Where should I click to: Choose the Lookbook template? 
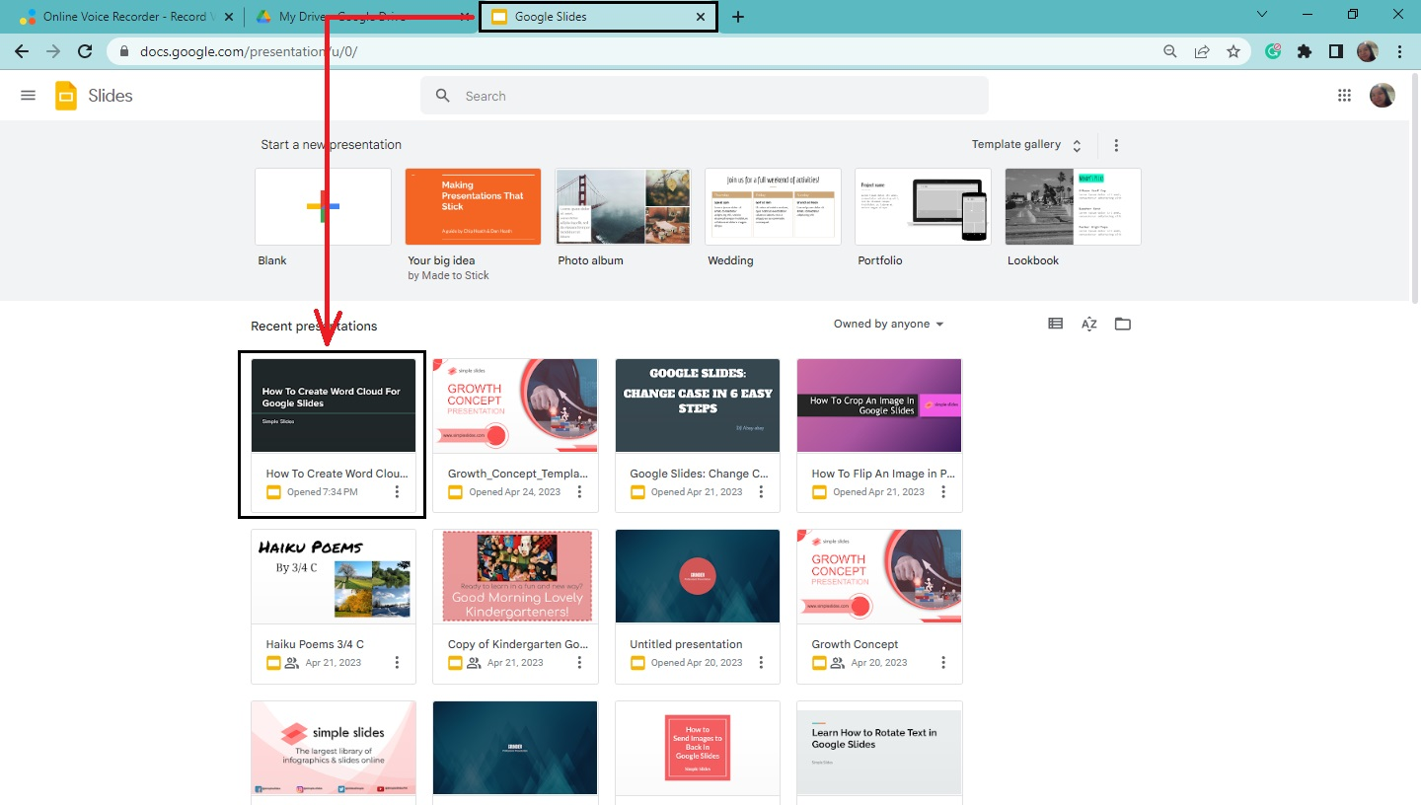coord(1073,206)
